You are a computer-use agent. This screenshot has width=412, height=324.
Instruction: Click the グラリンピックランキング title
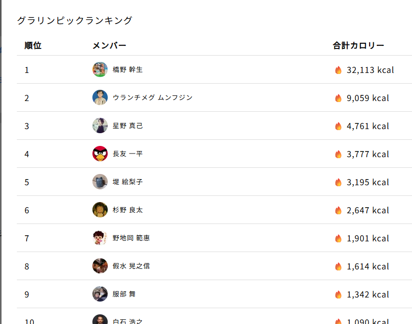pos(75,20)
